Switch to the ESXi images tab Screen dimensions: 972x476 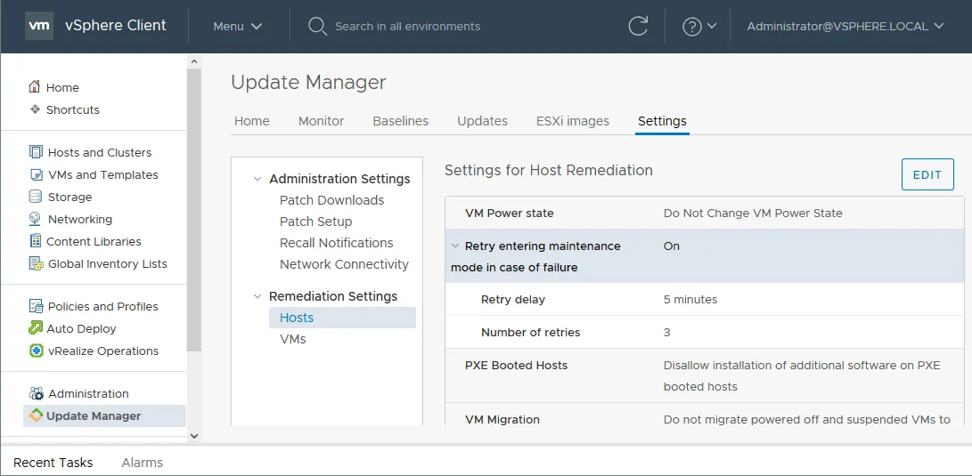point(572,121)
